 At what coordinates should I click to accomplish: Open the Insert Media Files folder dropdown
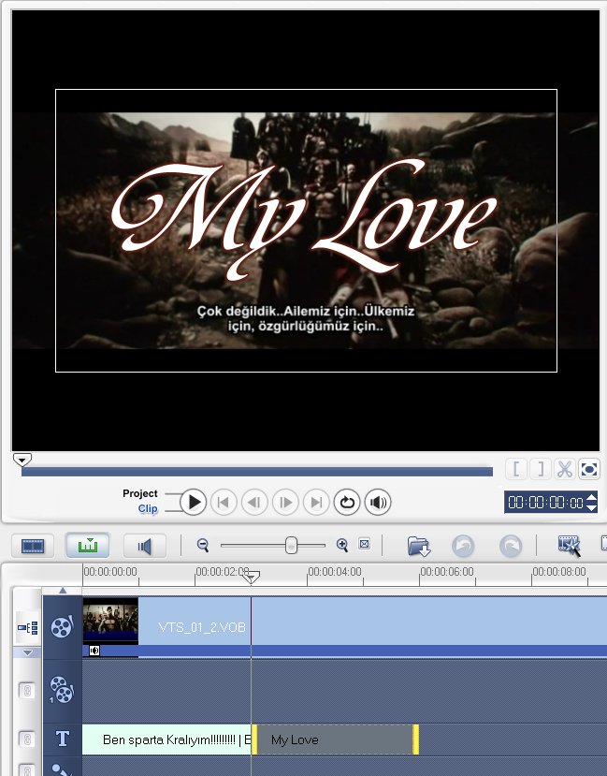tap(419, 546)
